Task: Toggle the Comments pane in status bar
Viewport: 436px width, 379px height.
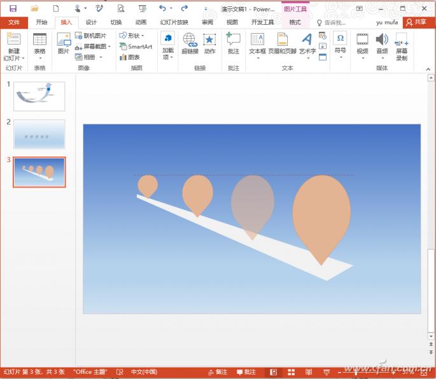Action: [x=246, y=372]
